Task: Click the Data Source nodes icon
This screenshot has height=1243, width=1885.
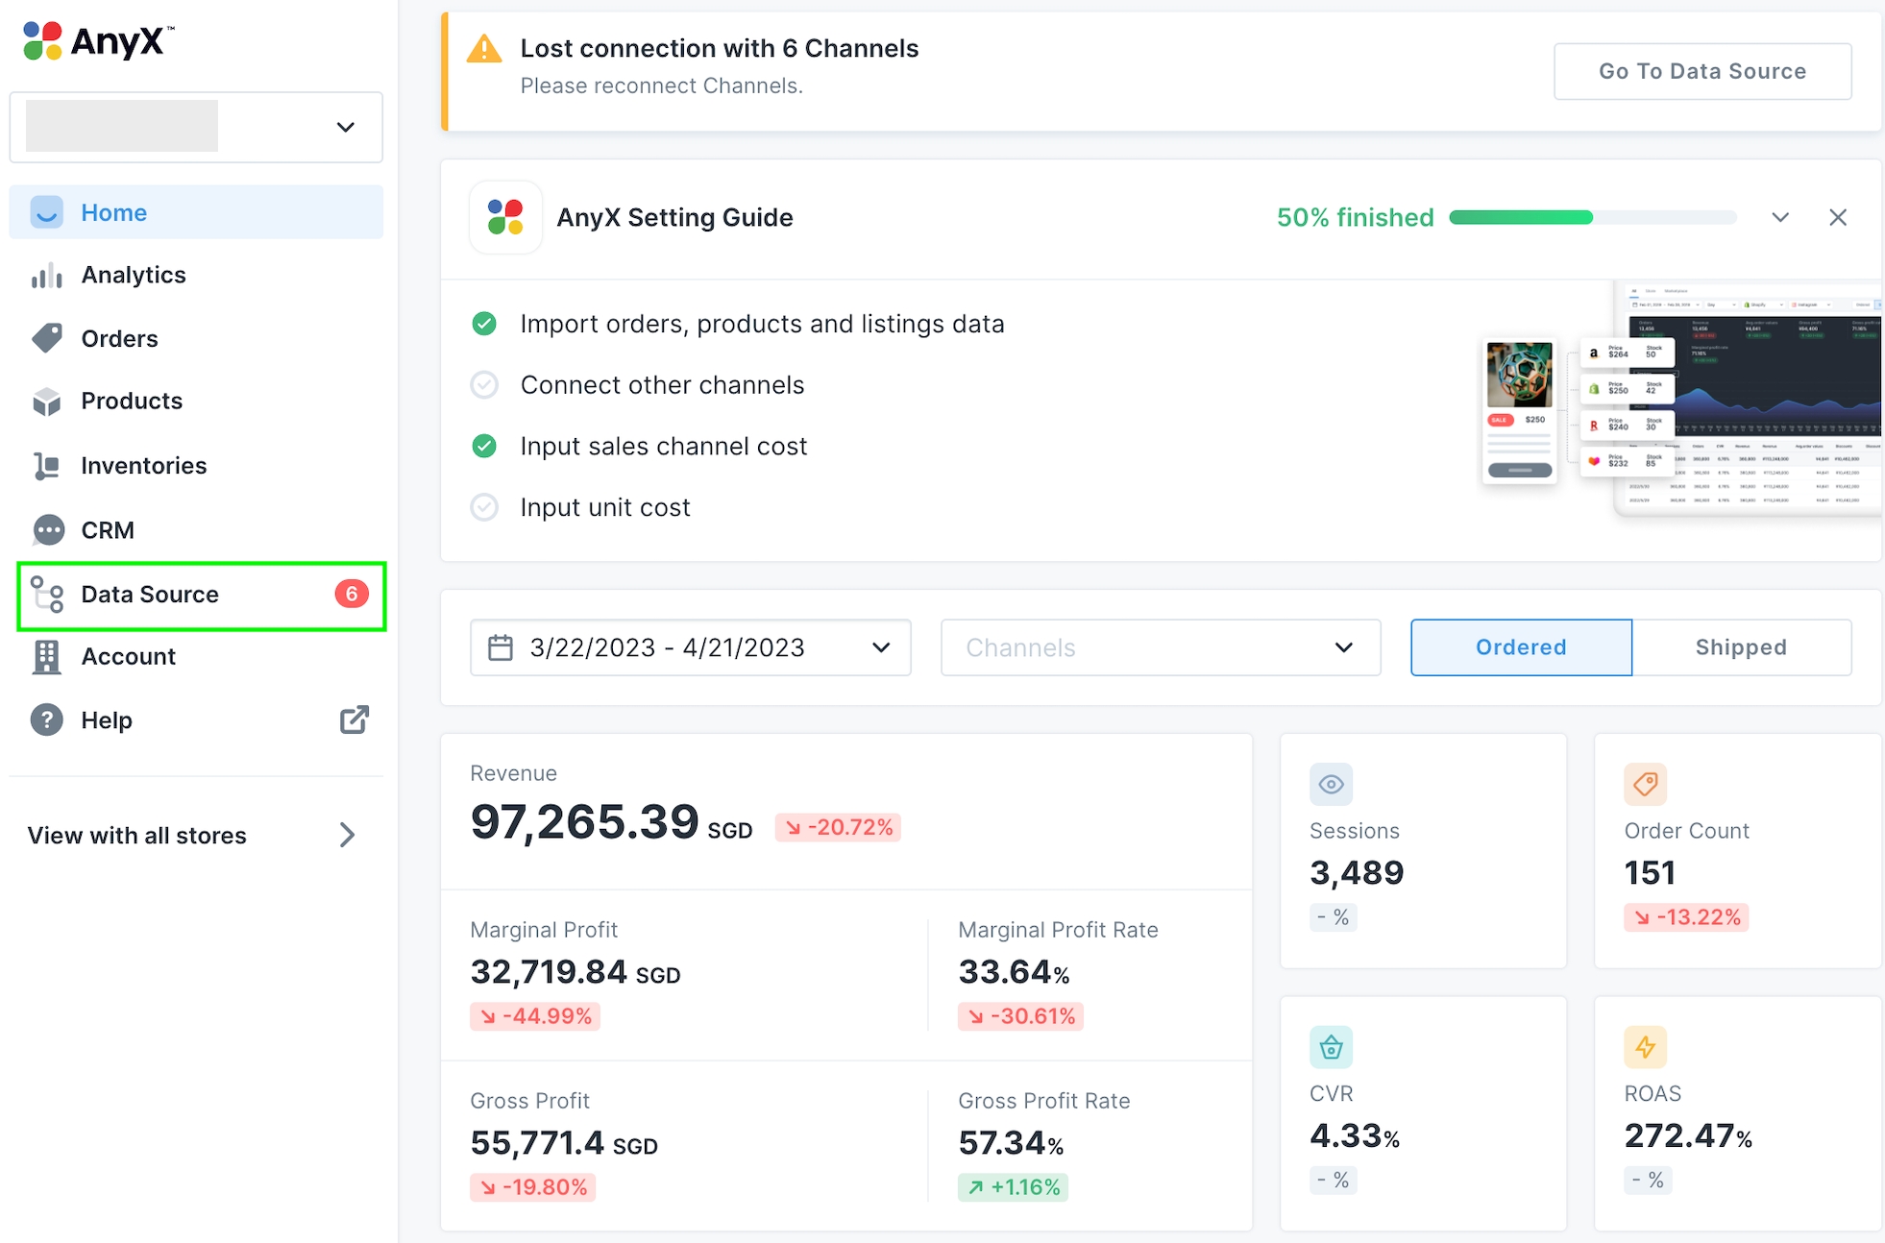Action: click(x=47, y=595)
